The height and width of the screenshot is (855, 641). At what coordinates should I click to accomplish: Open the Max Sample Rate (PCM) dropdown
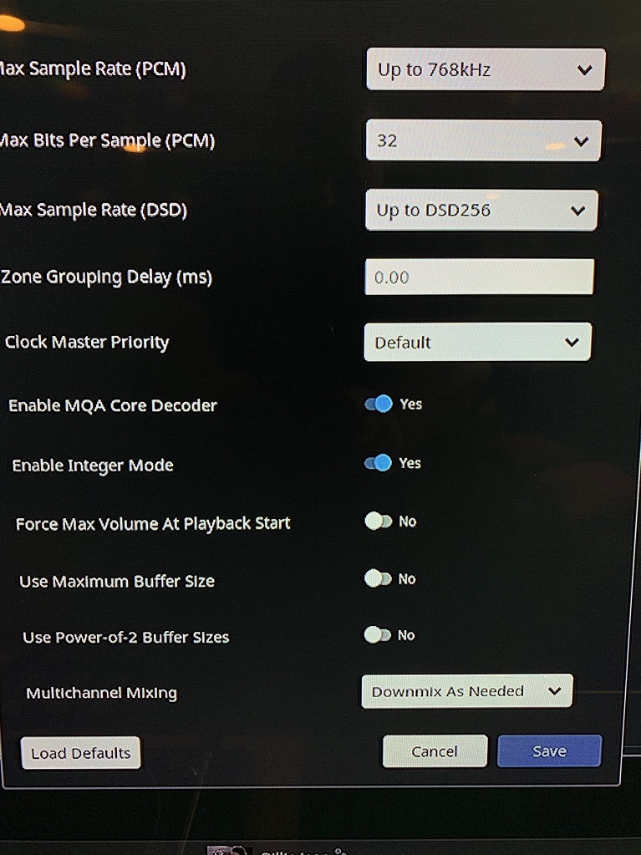click(485, 69)
